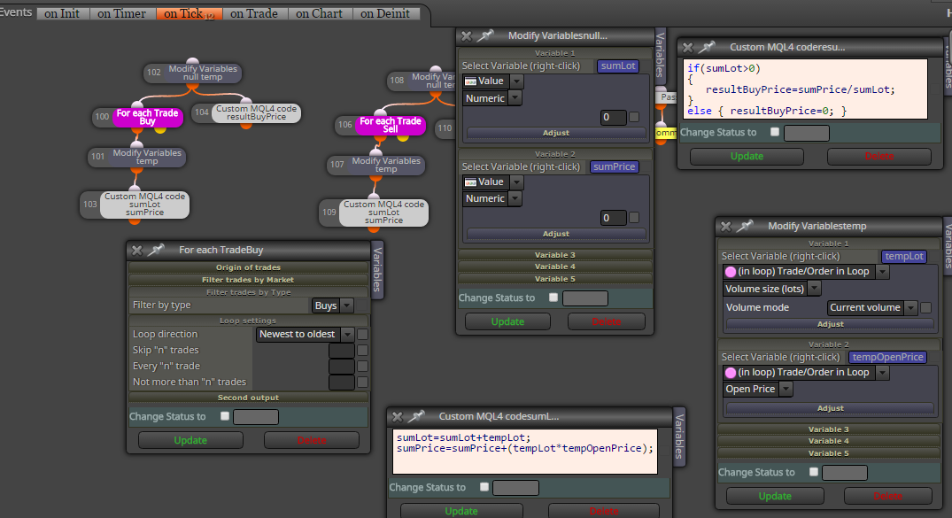This screenshot has width=952, height=518.
Task: Click the Adjust bar under Variable 1 sumLot
Action: click(555, 133)
